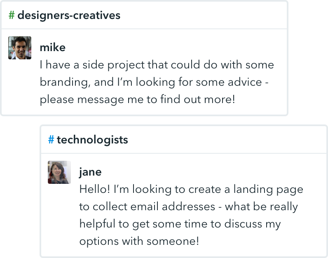This screenshot has height=258, width=328.
Task: Click the username "mike"
Action: pos(52,47)
